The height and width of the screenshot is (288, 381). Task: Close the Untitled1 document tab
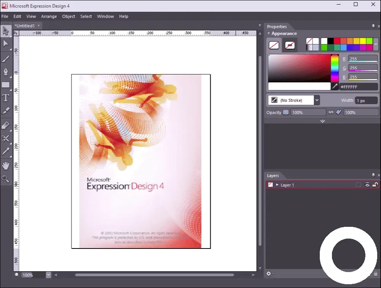38,25
